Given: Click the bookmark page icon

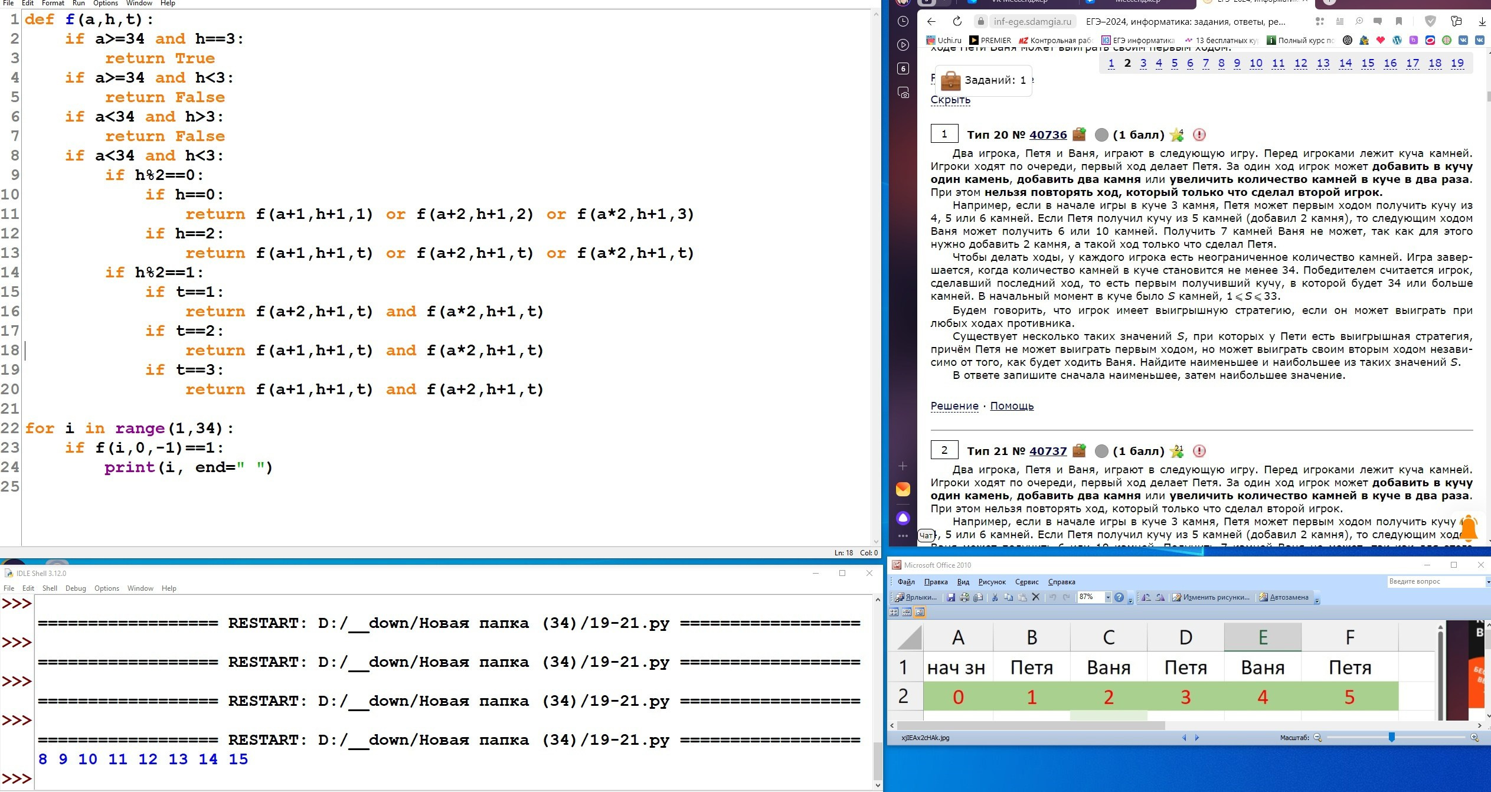Looking at the screenshot, I should click(1398, 21).
